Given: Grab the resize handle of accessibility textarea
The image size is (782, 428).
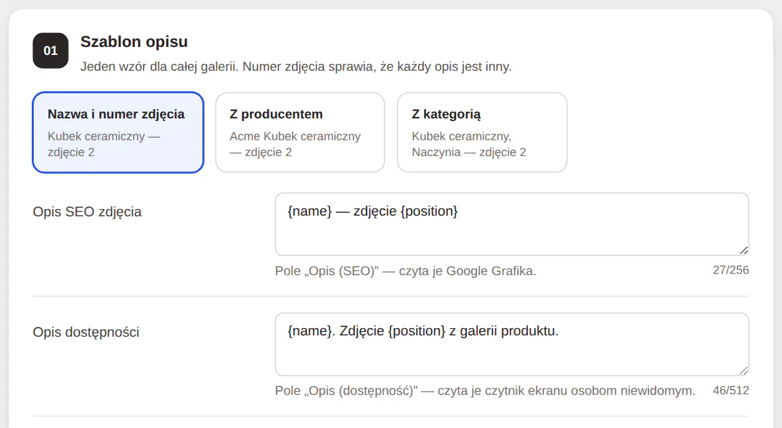Looking at the screenshot, I should [744, 370].
